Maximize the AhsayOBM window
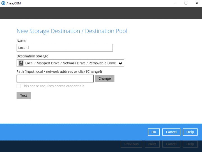 click(186, 3)
